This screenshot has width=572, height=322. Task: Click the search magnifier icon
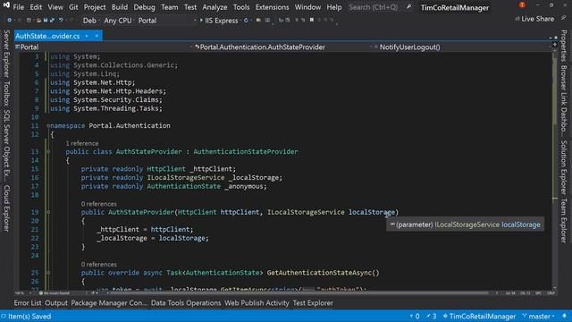click(409, 7)
